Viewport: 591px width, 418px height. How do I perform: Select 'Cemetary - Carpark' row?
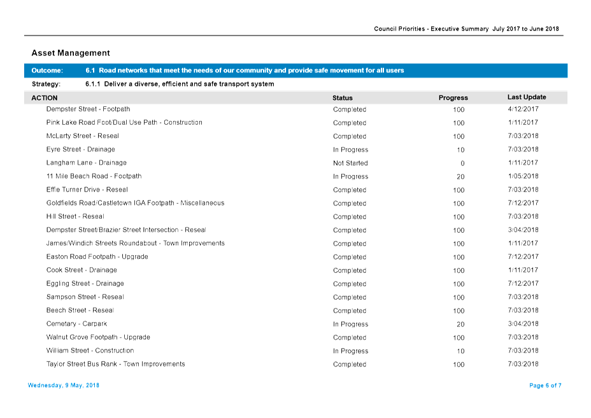76,324
